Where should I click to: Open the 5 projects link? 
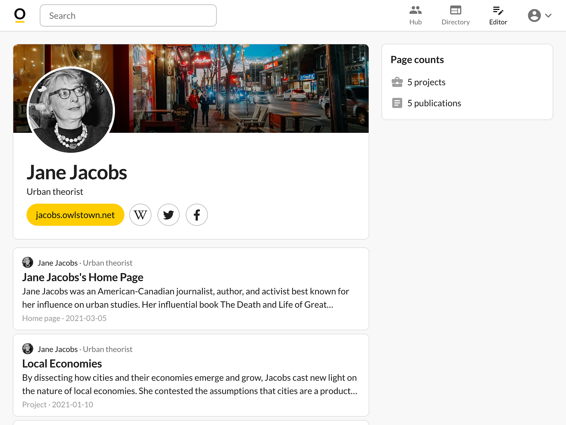click(x=426, y=82)
